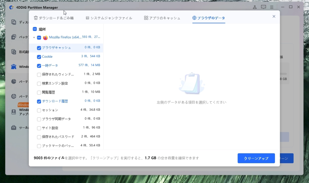309x183 pixels.
Task: Open the システムジャンクファイル tab
Action: point(109,18)
